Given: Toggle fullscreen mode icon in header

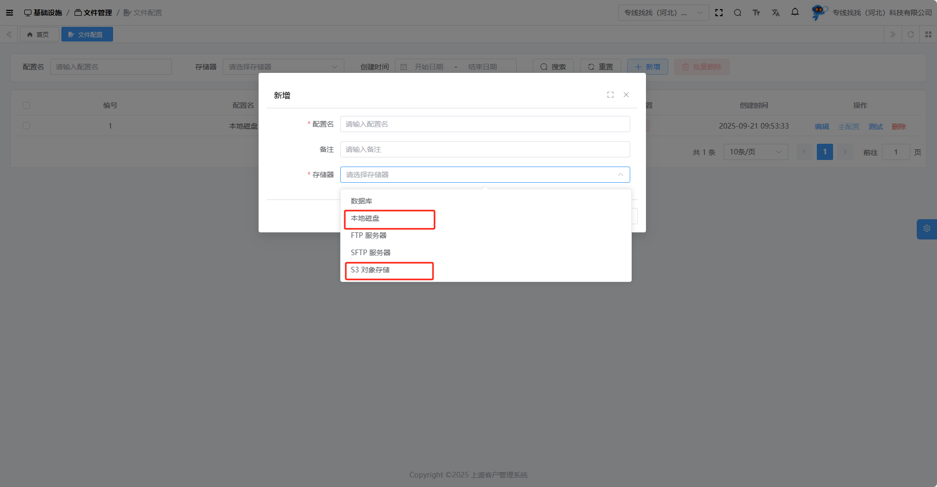Looking at the screenshot, I should (x=719, y=13).
